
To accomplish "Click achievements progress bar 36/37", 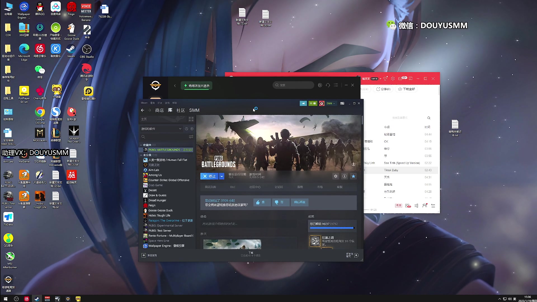I will tap(332, 228).
